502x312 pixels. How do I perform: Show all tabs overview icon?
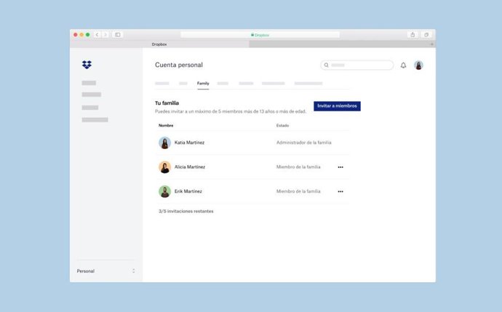426,35
